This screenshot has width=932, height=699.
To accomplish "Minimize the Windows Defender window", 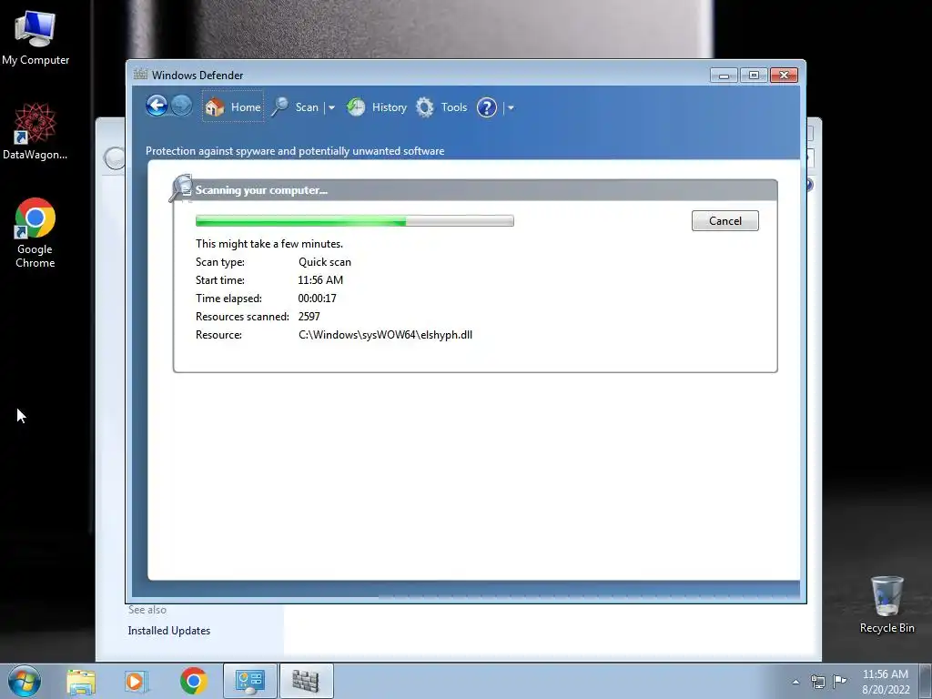I will click(724, 75).
